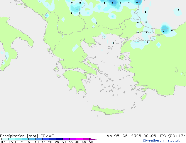Select the 0.5–1 mm legend color swatch

pyautogui.click(x=12, y=139)
